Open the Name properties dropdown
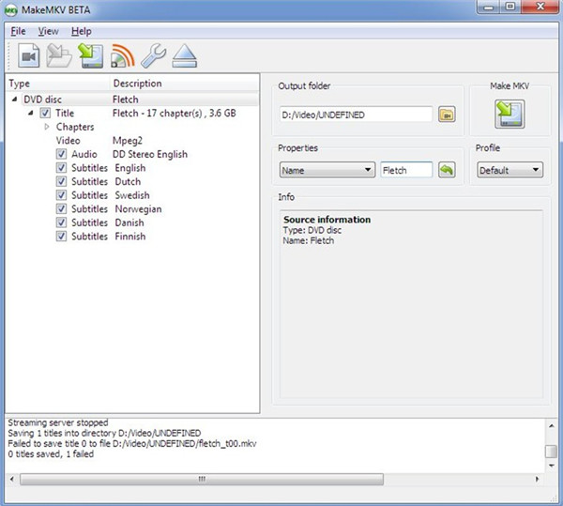 (x=327, y=170)
